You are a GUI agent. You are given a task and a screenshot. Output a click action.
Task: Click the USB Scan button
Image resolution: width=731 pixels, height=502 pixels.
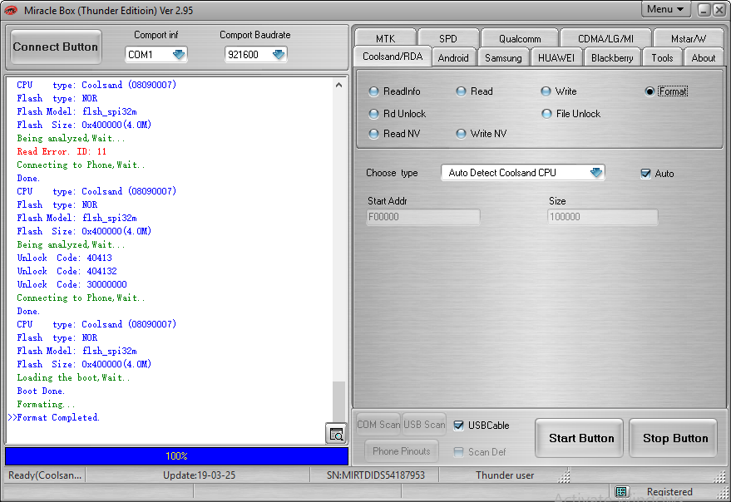click(x=424, y=425)
